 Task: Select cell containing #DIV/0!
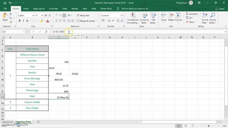coord(59,79)
